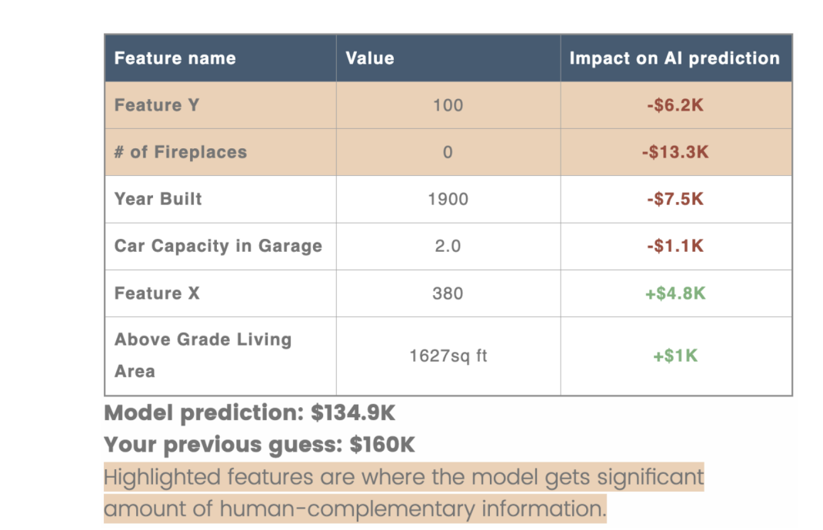Click the 1627sq ft value cell
Screen dimensions: 823x530
pyautogui.click(x=448, y=356)
